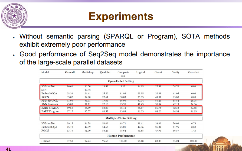The width and height of the screenshot is (242, 151).
Task: Click the "Human Performance" section header
Action: click(121, 136)
